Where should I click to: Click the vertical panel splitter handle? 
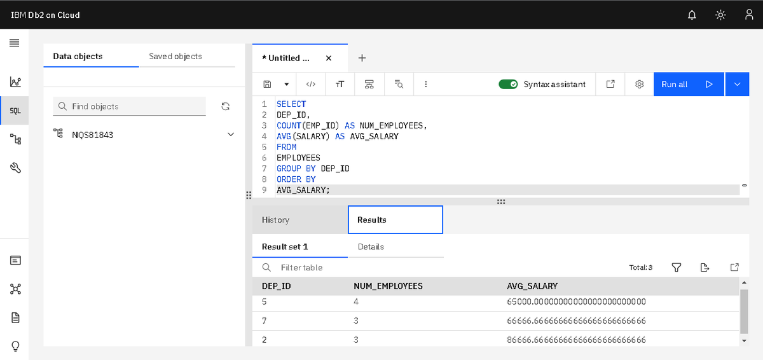click(249, 195)
